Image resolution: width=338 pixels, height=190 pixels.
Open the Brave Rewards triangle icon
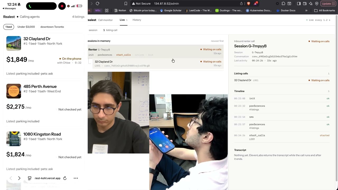pos(256,3)
